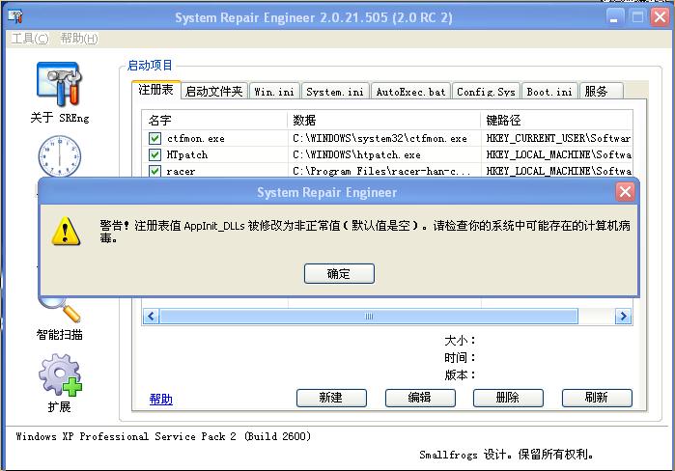Click the 新建 button
Viewport: 675px width, 471px height.
[x=331, y=398]
